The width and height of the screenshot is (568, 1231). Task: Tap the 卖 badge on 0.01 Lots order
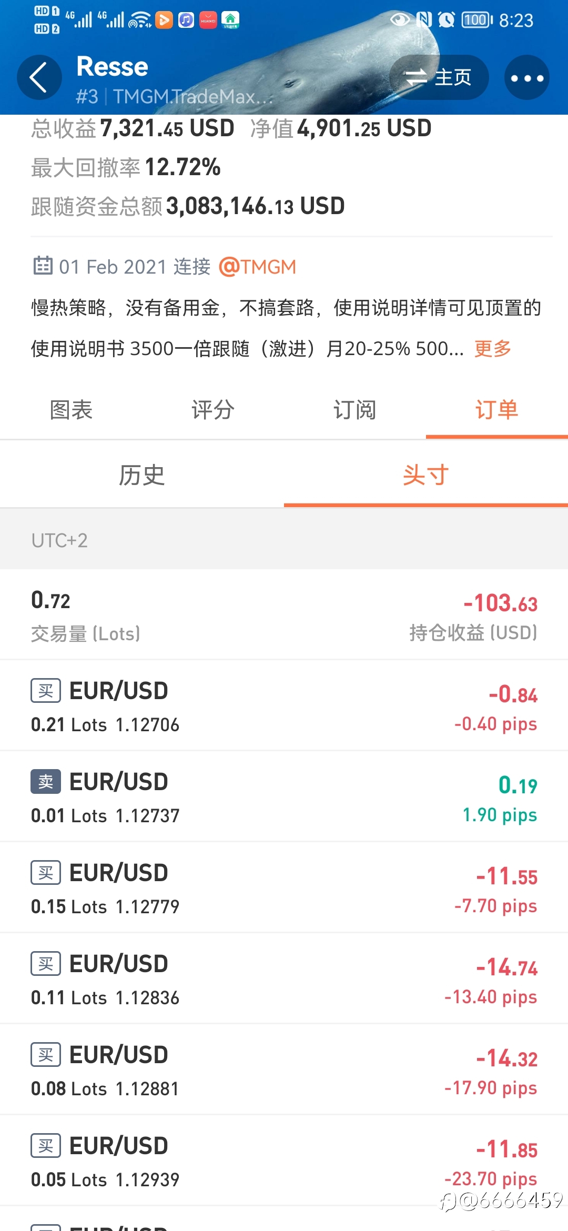tap(46, 782)
